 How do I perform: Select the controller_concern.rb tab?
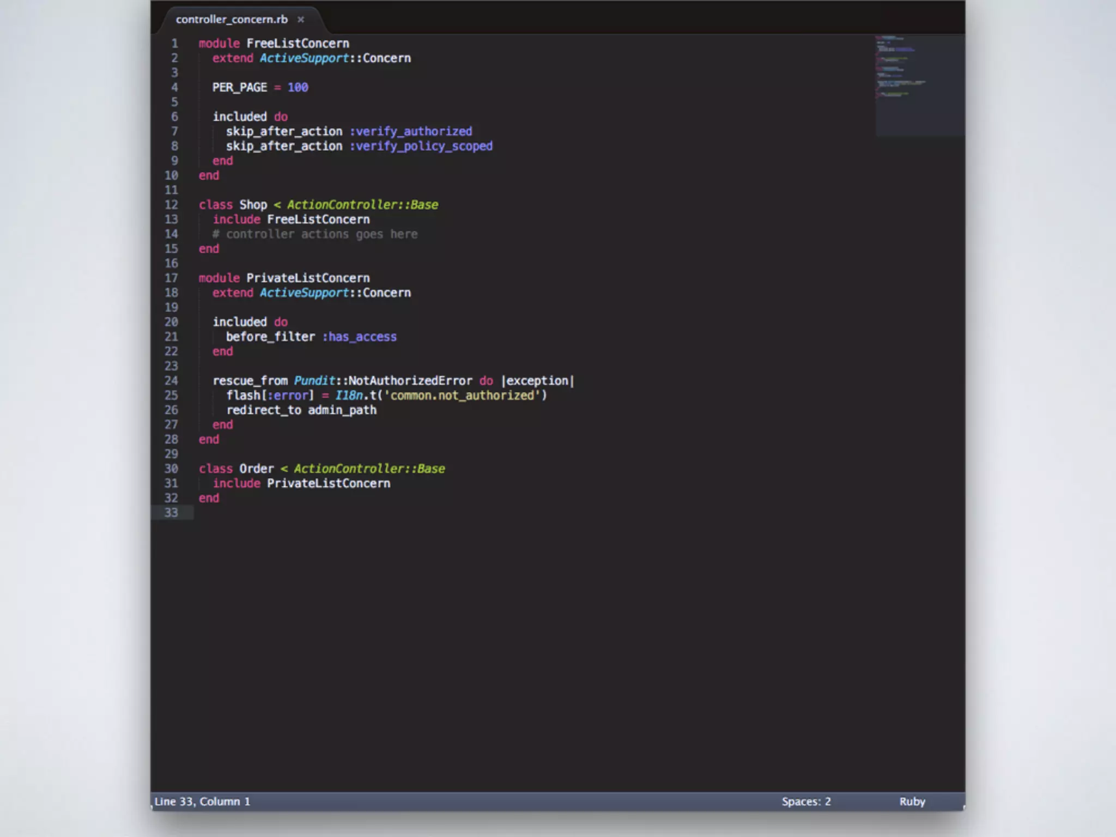232,20
